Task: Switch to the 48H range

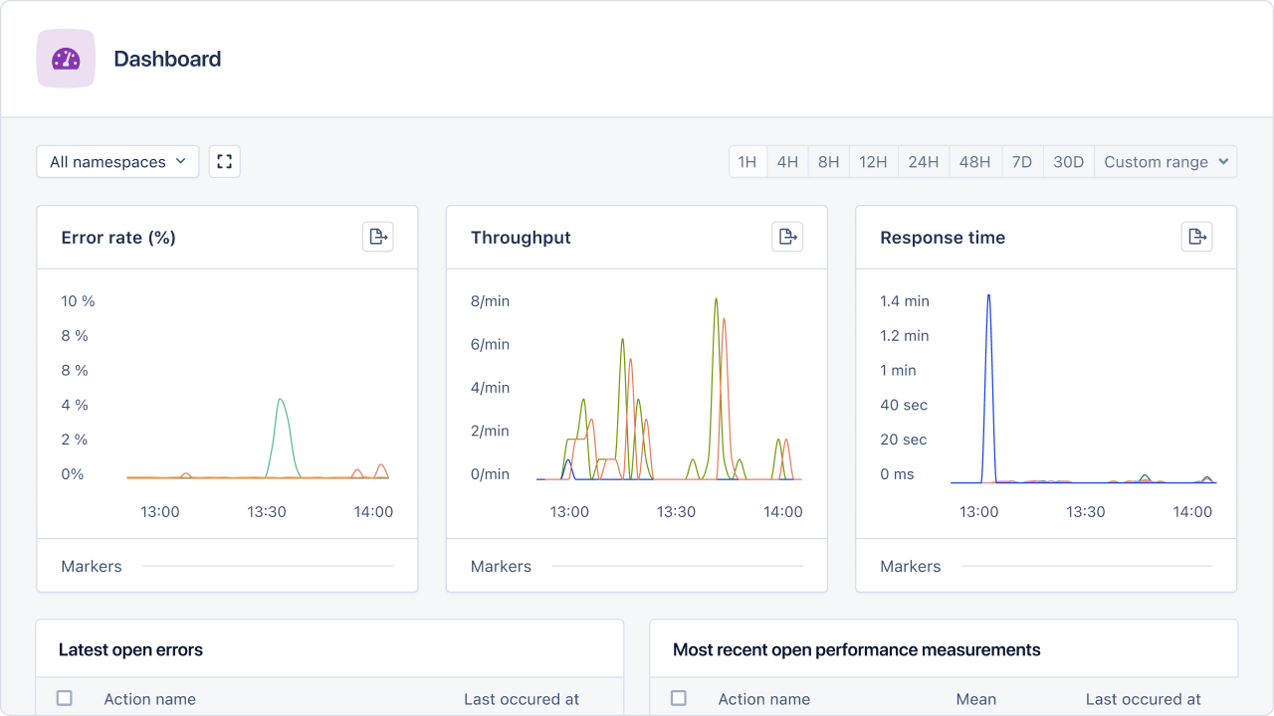Action: click(974, 162)
